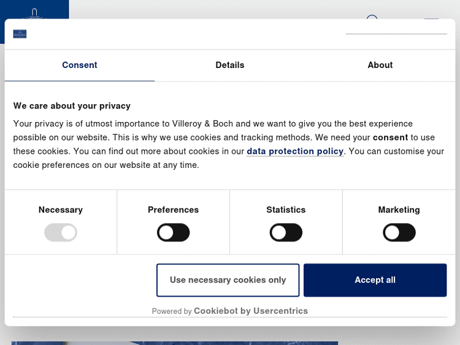Click the Preferences category label
The height and width of the screenshot is (345, 460).
pyautogui.click(x=174, y=210)
